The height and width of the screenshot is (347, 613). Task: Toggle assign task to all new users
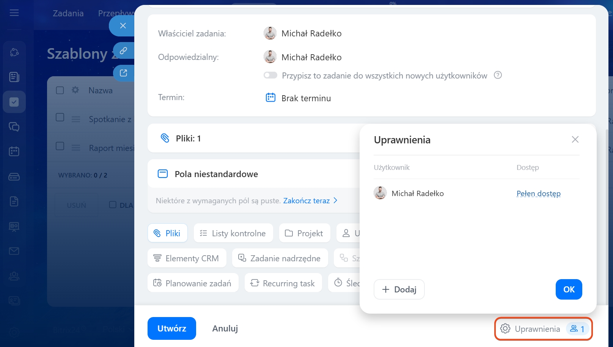tap(270, 75)
